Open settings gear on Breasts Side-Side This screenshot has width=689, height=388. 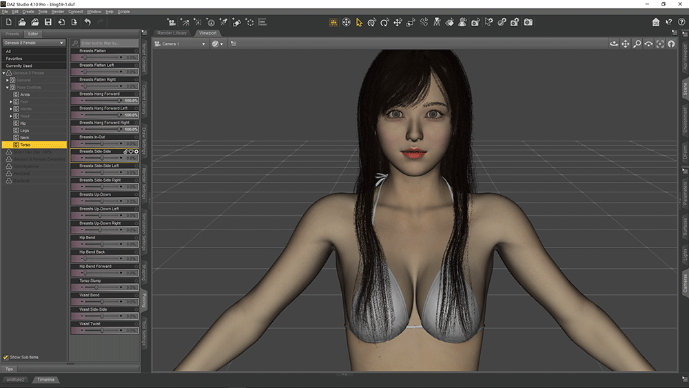[136, 152]
